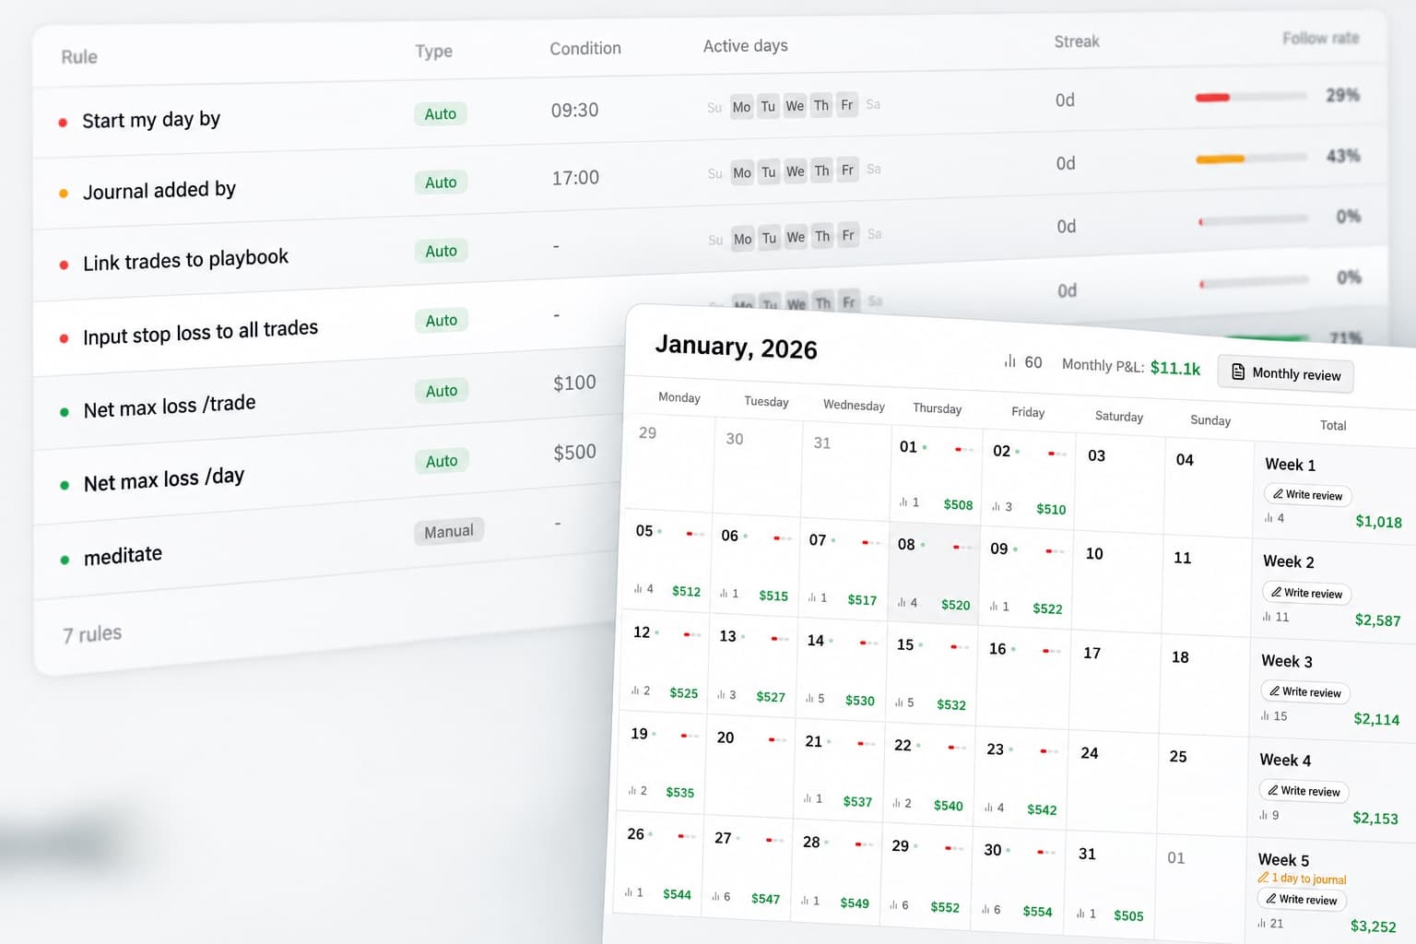Click the 09:30 condition value
Screen dimensions: 1416x944
[574, 110]
